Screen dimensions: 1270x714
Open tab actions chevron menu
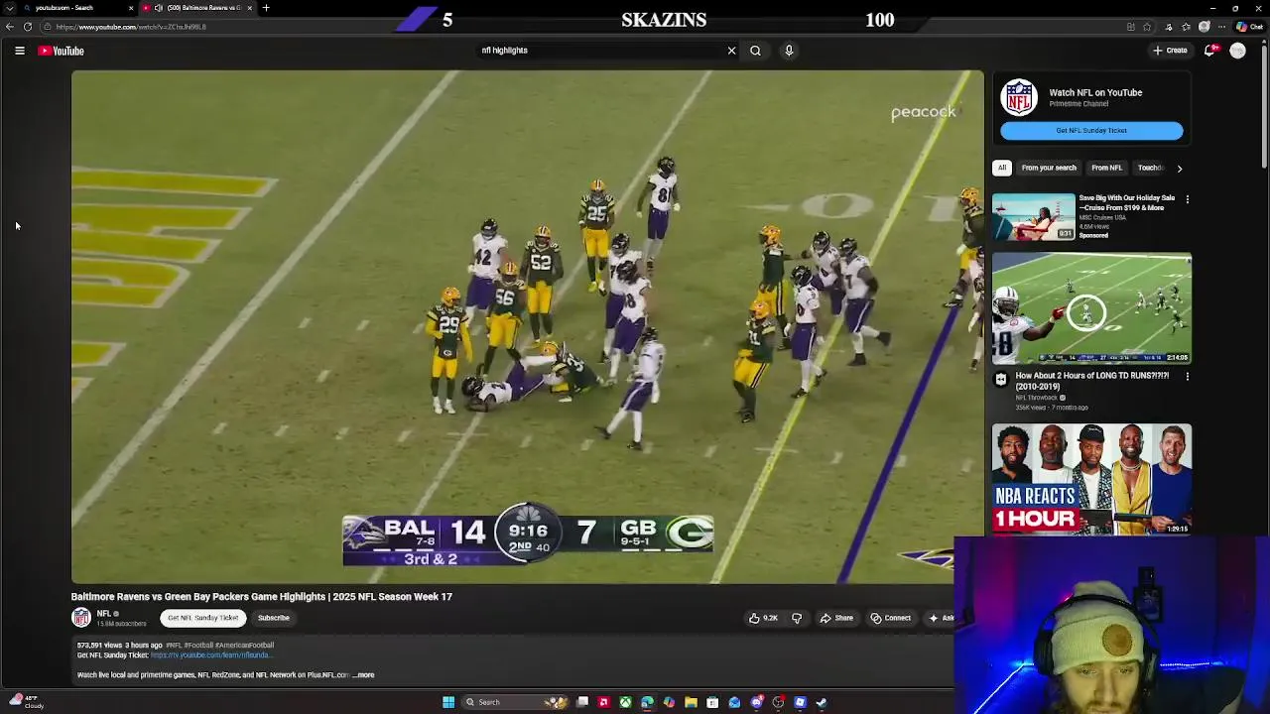click(x=9, y=8)
